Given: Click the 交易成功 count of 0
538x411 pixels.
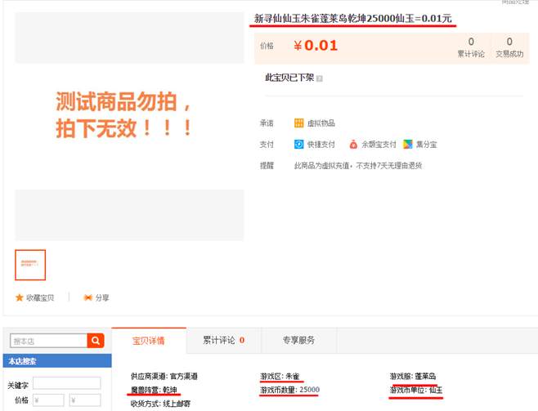Looking at the screenshot, I should [509, 42].
